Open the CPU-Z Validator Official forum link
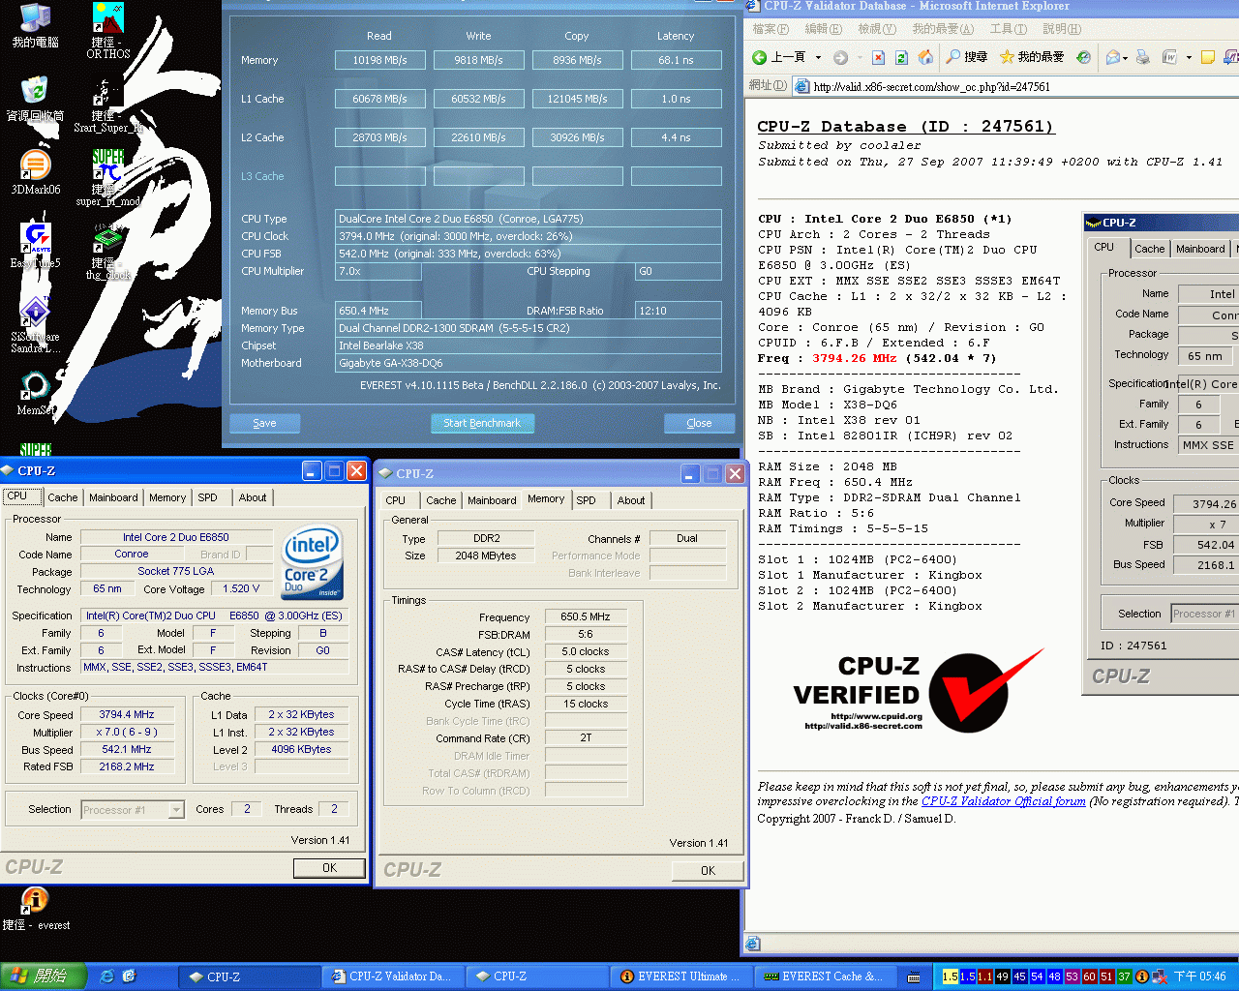This screenshot has width=1239, height=991. [1003, 801]
